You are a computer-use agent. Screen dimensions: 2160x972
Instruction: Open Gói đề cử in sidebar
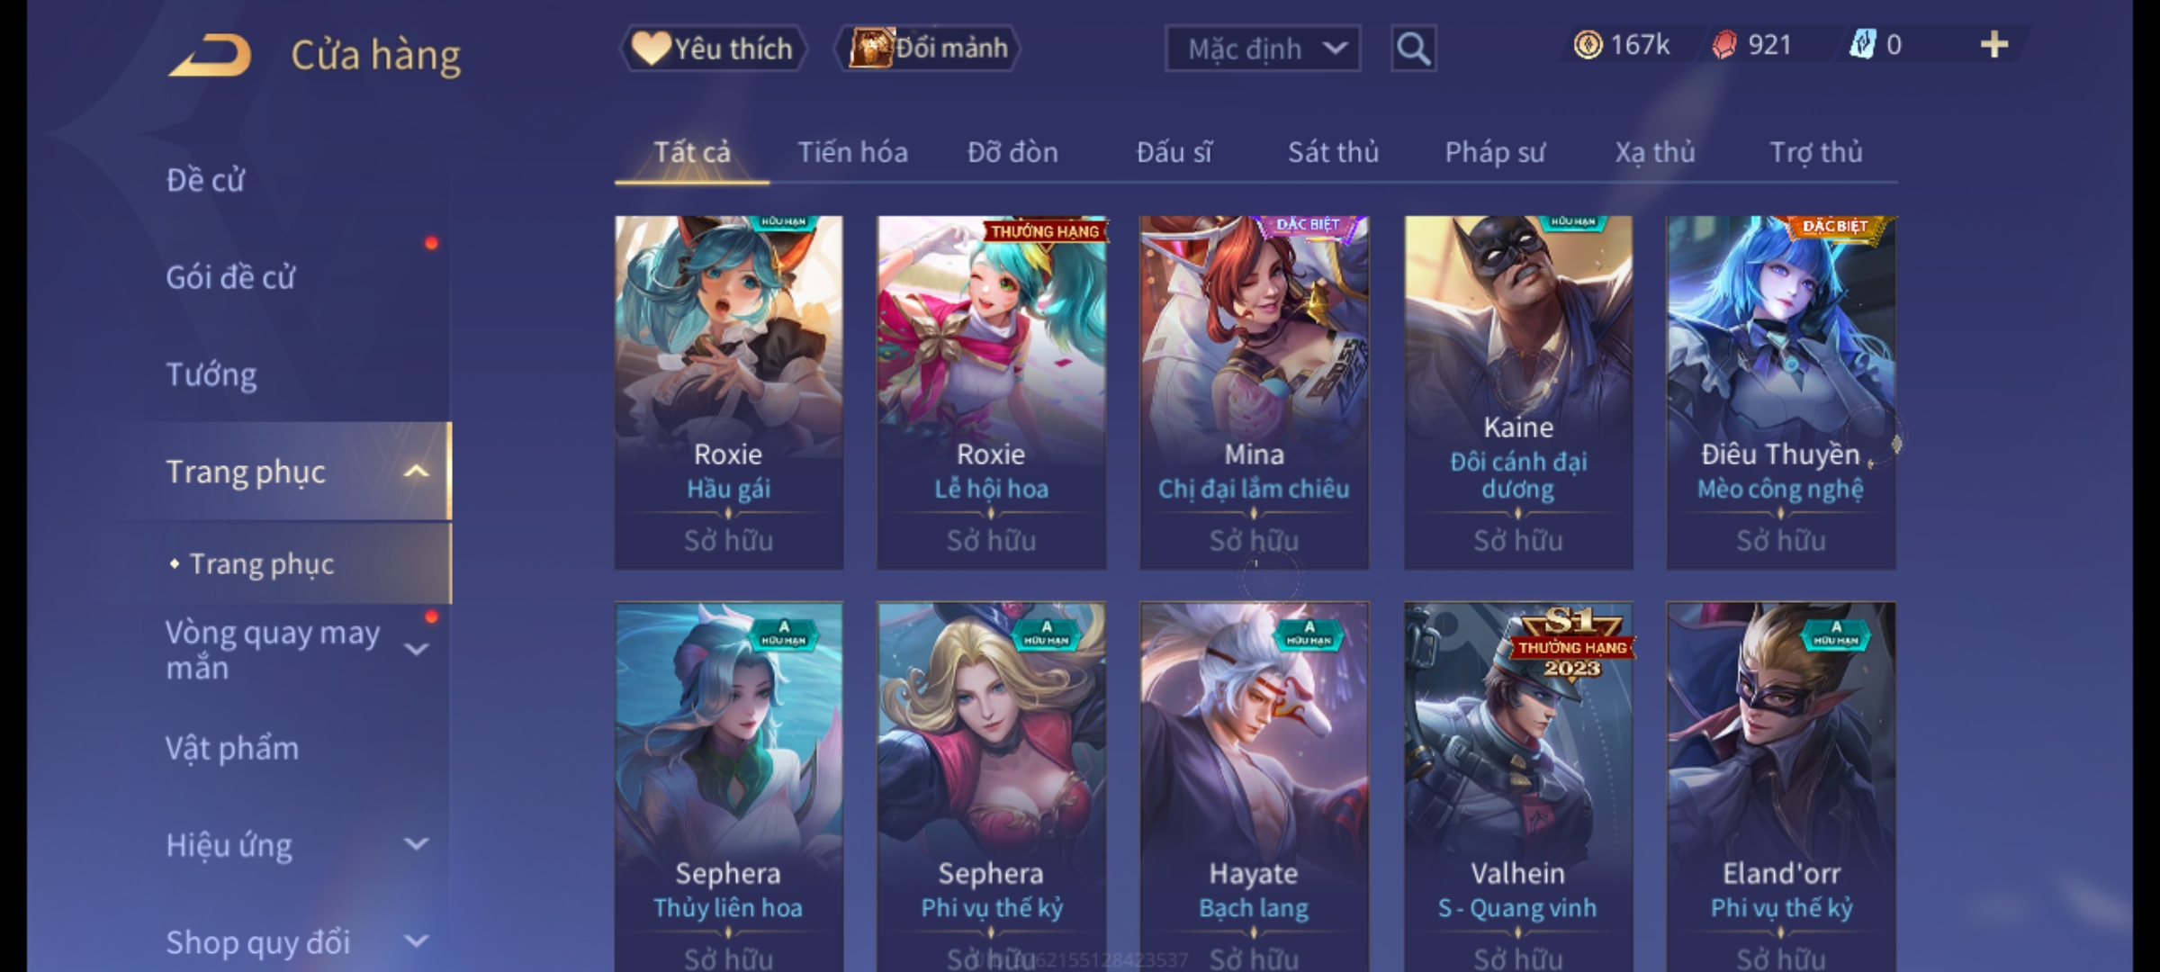[230, 277]
